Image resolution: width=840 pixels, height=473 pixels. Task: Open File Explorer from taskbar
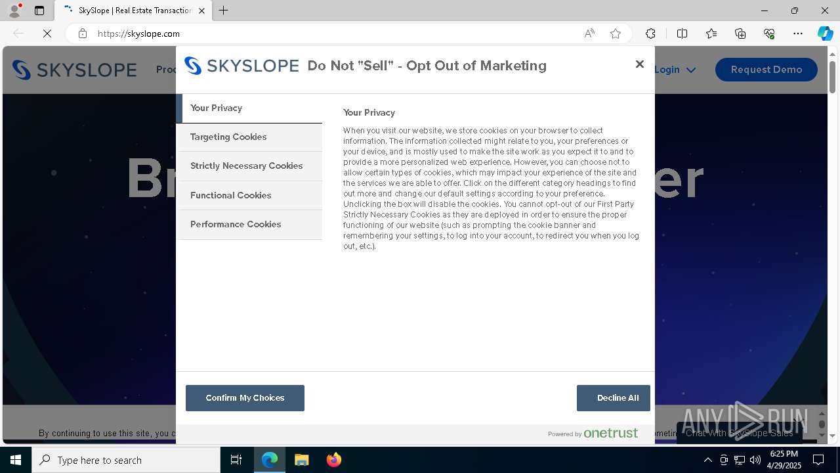pos(301,460)
